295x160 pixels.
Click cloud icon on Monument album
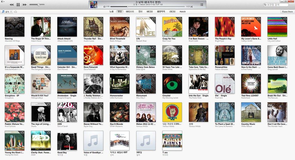tap(154, 76)
